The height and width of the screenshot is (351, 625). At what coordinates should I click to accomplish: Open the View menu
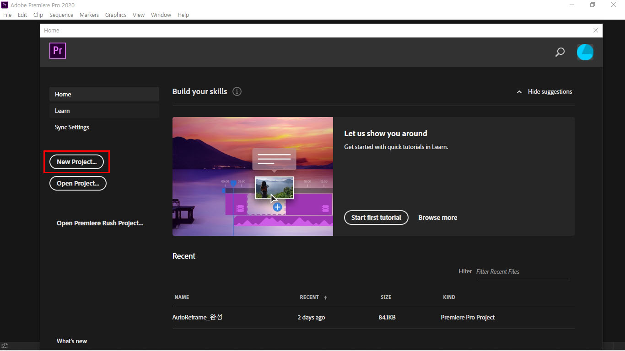[x=139, y=15]
